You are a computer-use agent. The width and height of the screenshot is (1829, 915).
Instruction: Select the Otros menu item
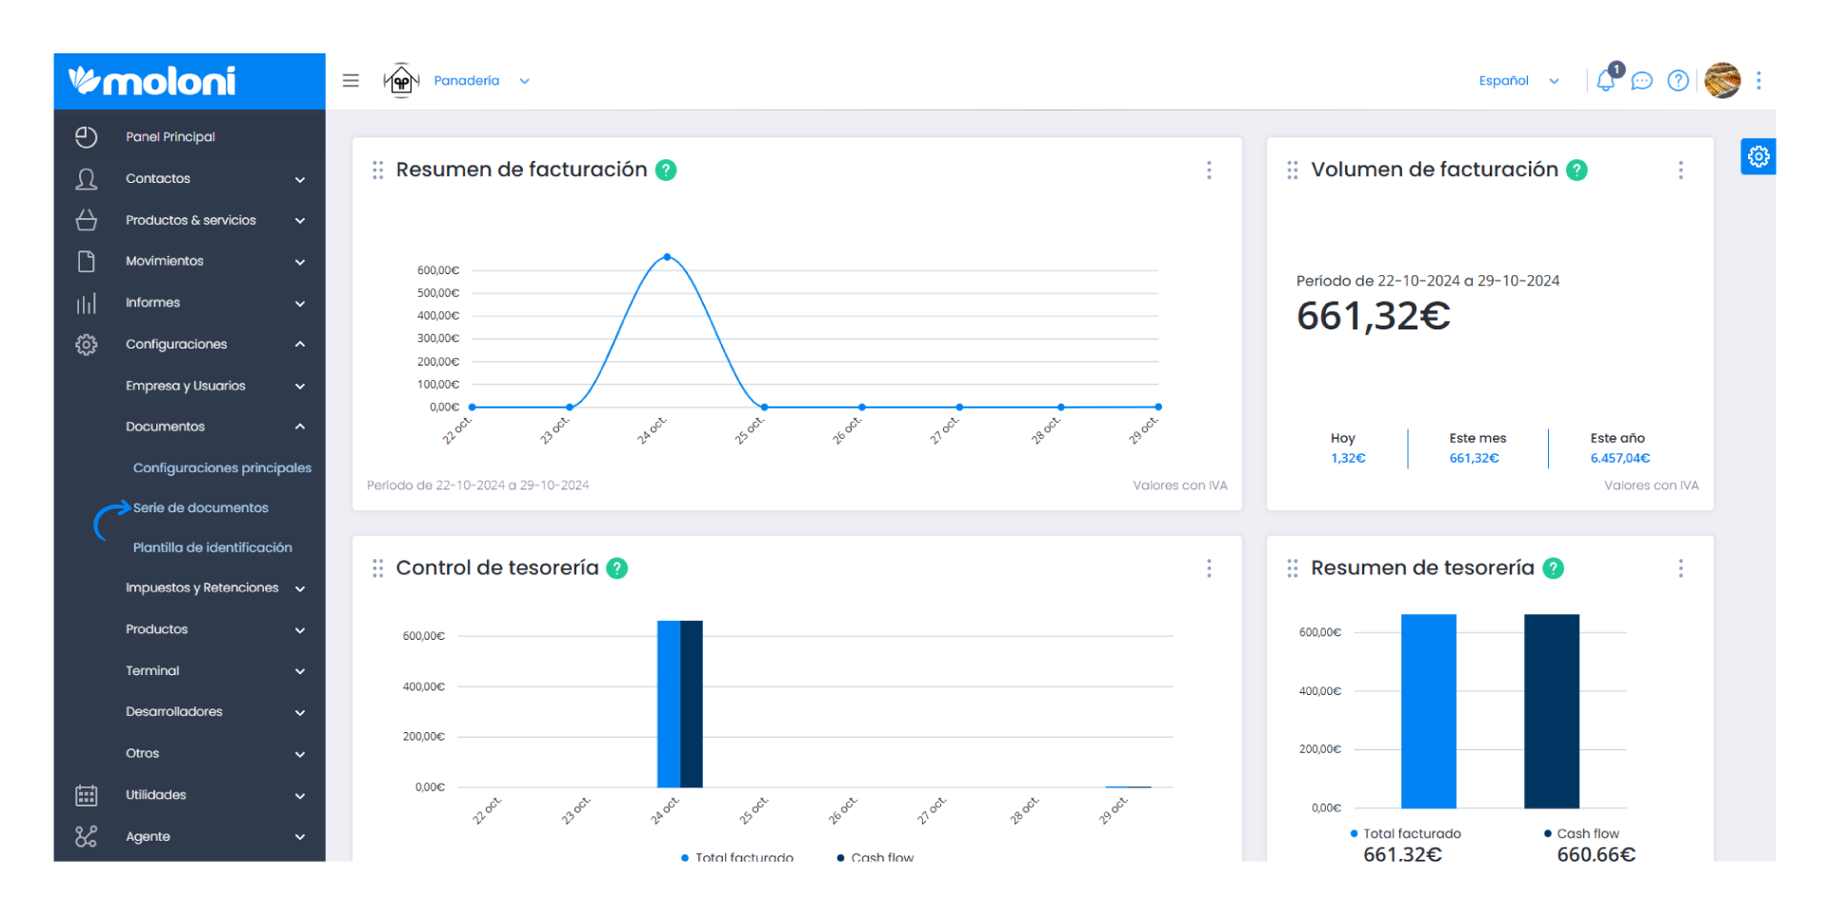tap(142, 753)
